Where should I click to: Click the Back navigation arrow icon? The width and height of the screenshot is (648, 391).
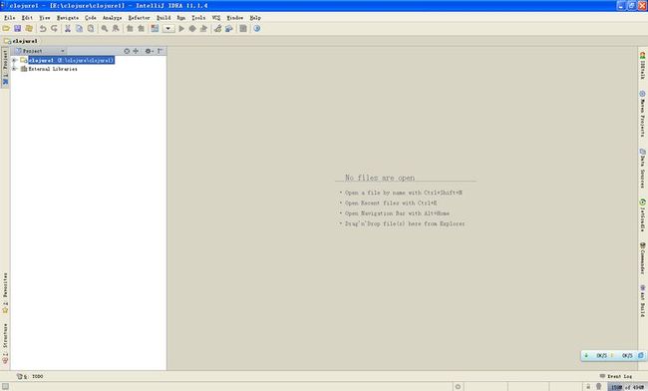(130, 29)
